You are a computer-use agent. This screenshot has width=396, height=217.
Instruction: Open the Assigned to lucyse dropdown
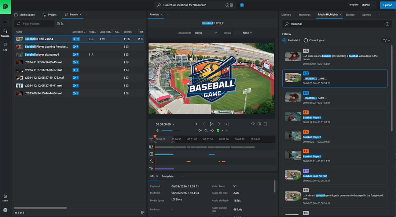point(206,33)
